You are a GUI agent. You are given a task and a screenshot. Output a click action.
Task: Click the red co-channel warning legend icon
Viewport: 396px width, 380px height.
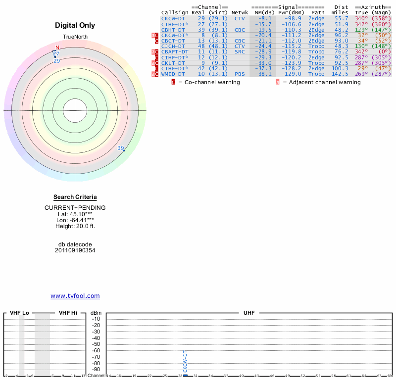[173, 82]
